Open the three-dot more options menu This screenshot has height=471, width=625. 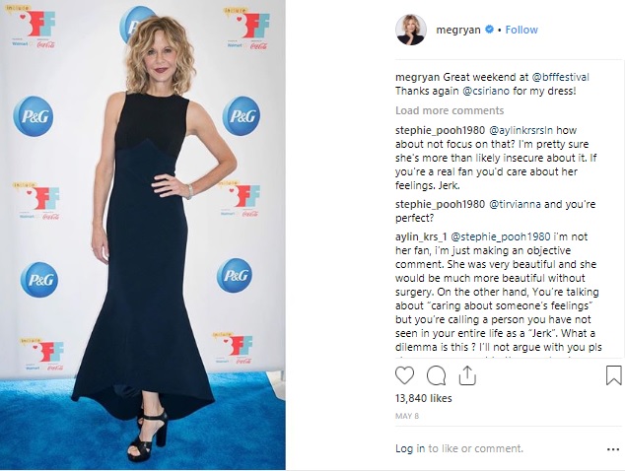pos(612,449)
